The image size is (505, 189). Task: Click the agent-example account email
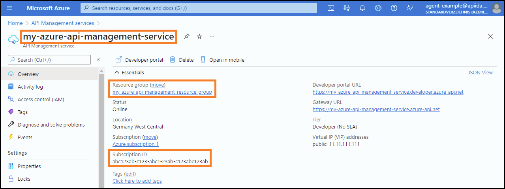pyautogui.click(x=456, y=6)
